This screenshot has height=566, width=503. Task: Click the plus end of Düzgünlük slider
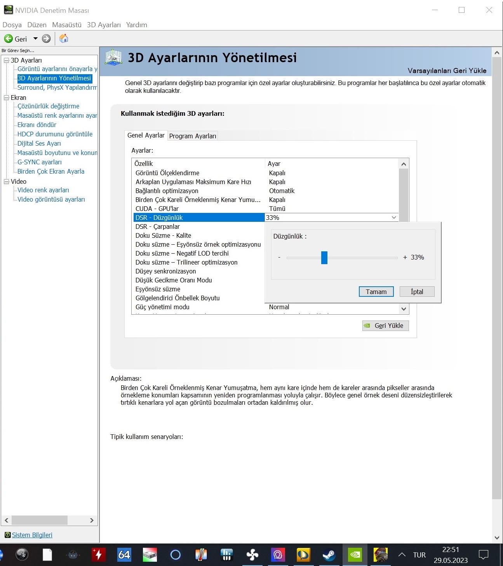click(x=405, y=258)
